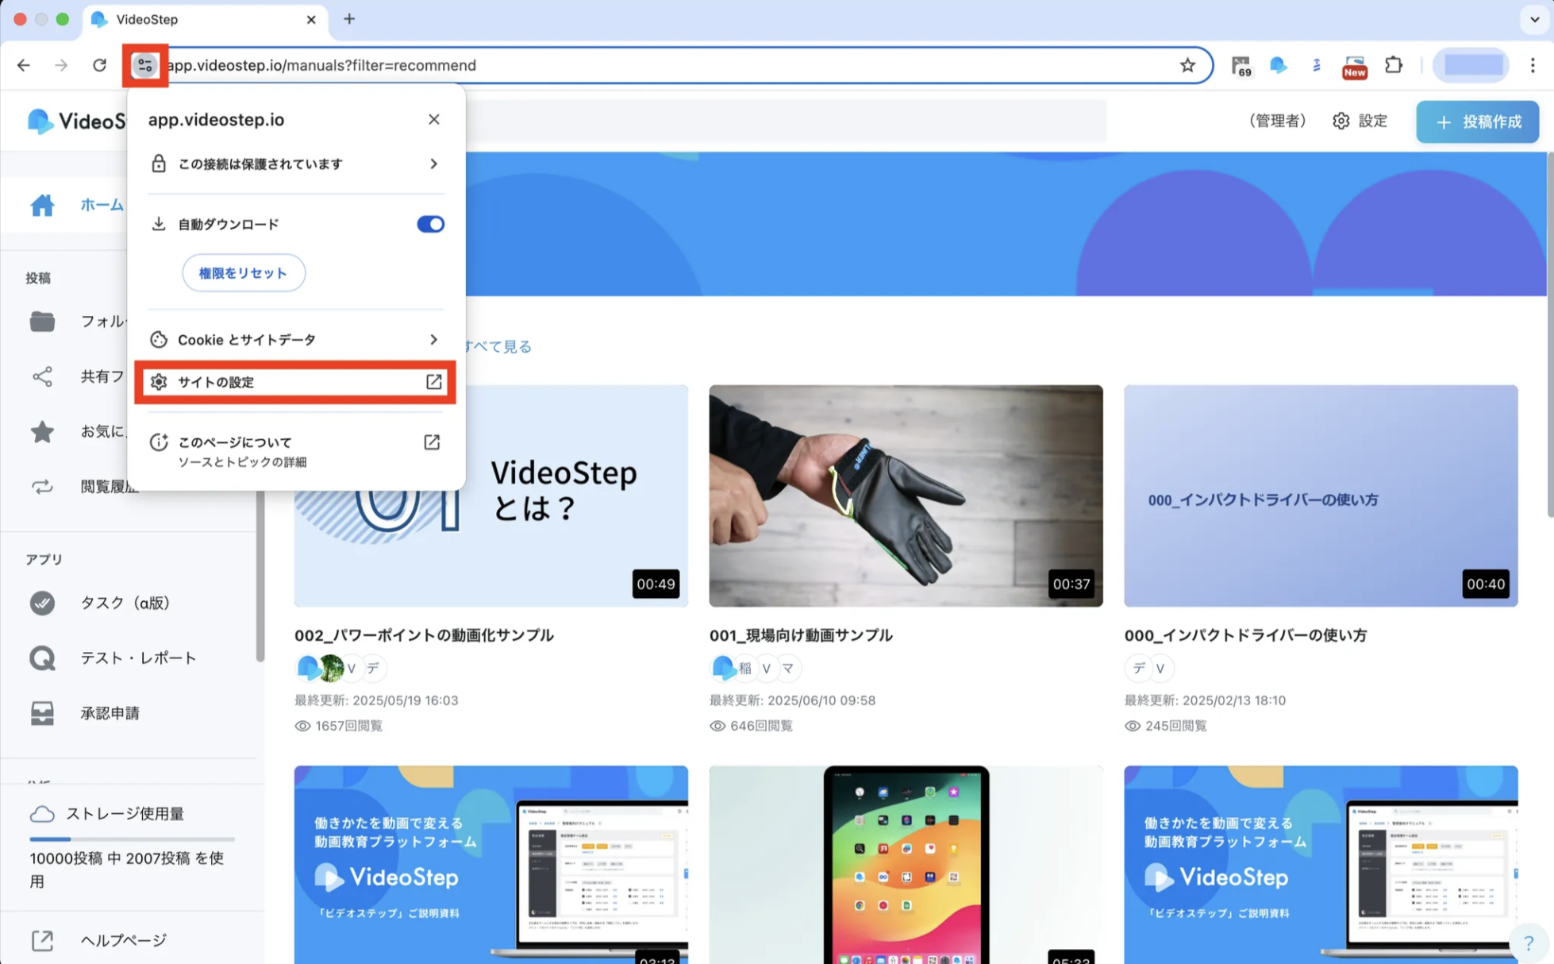Bookmark this page with star icon
This screenshot has height=964, width=1554.
coord(1187,65)
